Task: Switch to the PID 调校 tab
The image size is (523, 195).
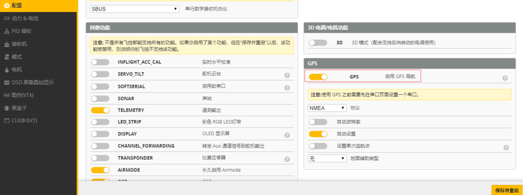Action: coord(21,31)
